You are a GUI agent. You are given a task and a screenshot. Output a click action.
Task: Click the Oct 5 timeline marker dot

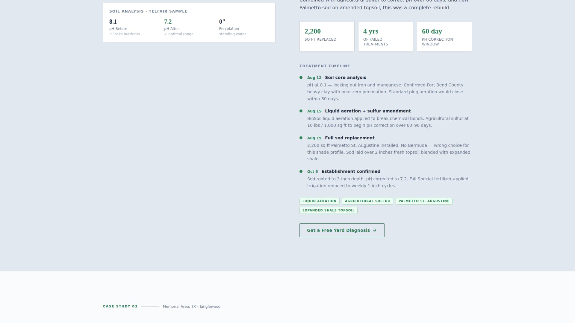click(301, 171)
